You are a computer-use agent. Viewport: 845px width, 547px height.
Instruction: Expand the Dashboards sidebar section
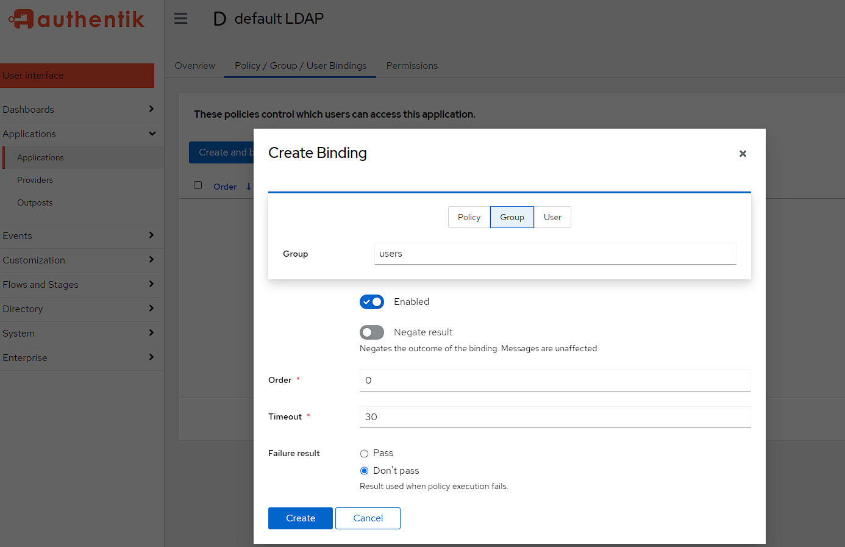[x=78, y=110]
